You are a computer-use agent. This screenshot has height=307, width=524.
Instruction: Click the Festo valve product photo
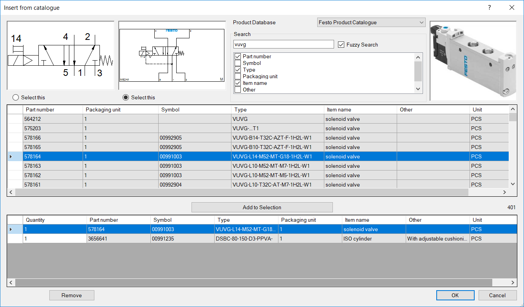click(473, 61)
